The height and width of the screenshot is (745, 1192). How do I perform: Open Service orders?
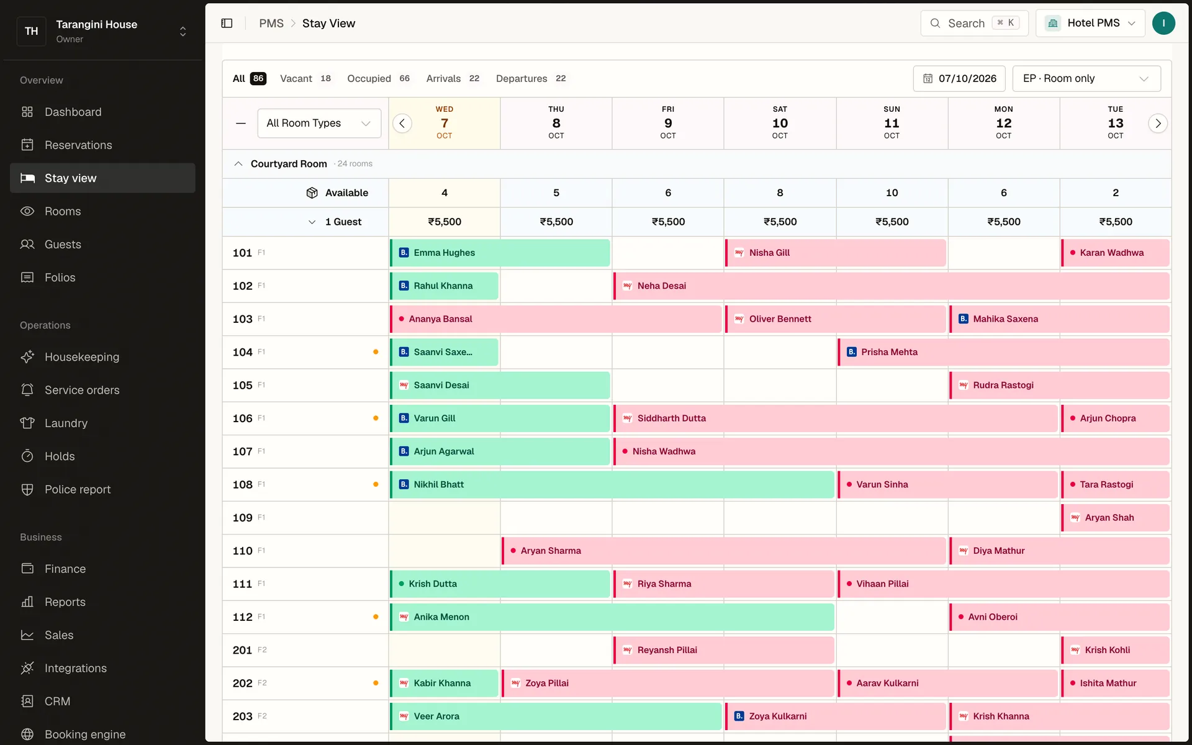(102, 390)
